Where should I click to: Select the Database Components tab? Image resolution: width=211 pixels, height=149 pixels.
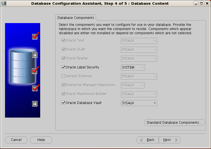tap(76, 18)
